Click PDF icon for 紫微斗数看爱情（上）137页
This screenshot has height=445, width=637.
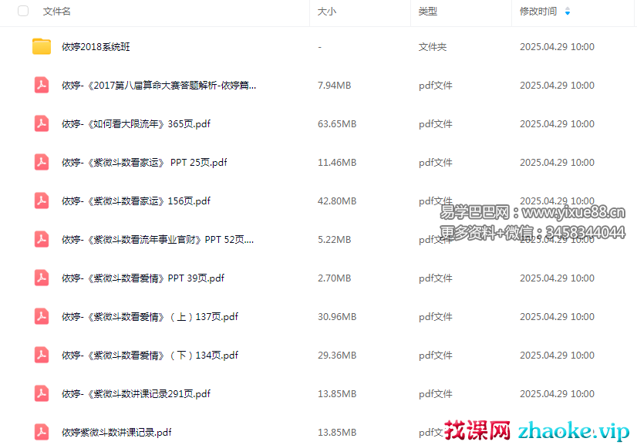pos(42,317)
